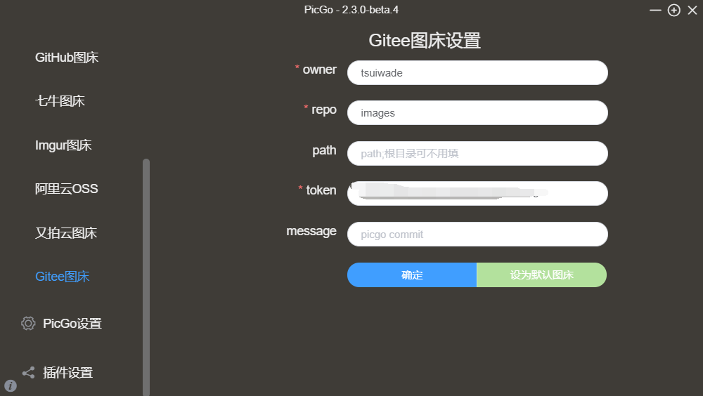Open 七牛图床 settings
Screen dimensions: 703x396
(x=60, y=101)
